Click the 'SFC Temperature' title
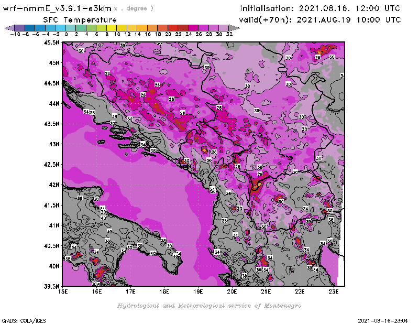This screenshot has width=419, height=324. pos(80,20)
